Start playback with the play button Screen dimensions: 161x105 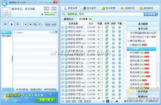[12, 24]
